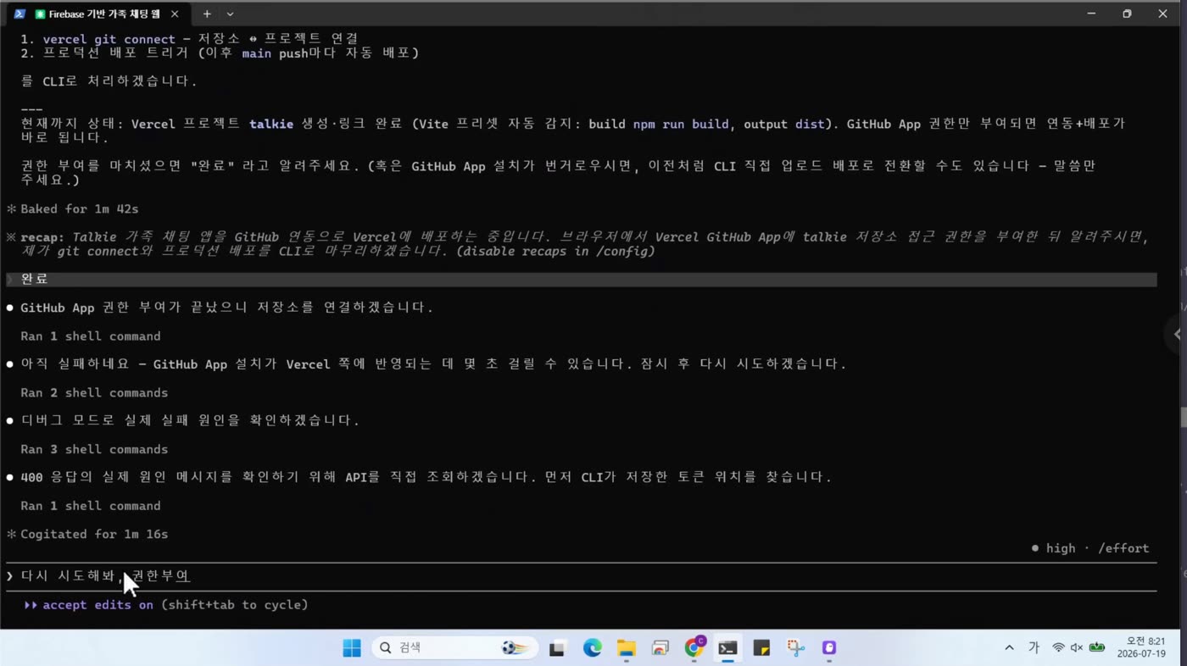Open File Explorer from the taskbar
The width and height of the screenshot is (1187, 666).
(626, 648)
